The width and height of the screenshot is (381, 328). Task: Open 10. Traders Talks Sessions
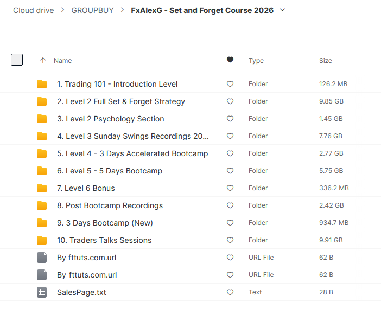click(104, 240)
